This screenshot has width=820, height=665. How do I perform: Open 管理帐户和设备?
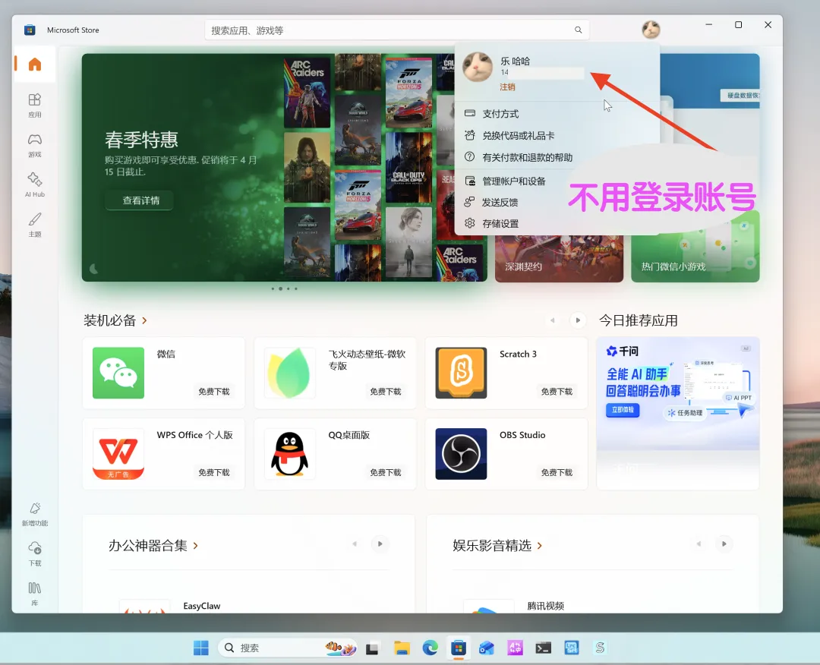(512, 181)
